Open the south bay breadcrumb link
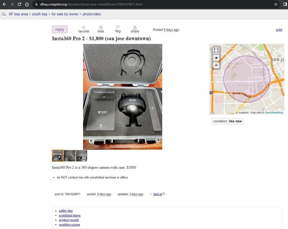 coord(40,14)
